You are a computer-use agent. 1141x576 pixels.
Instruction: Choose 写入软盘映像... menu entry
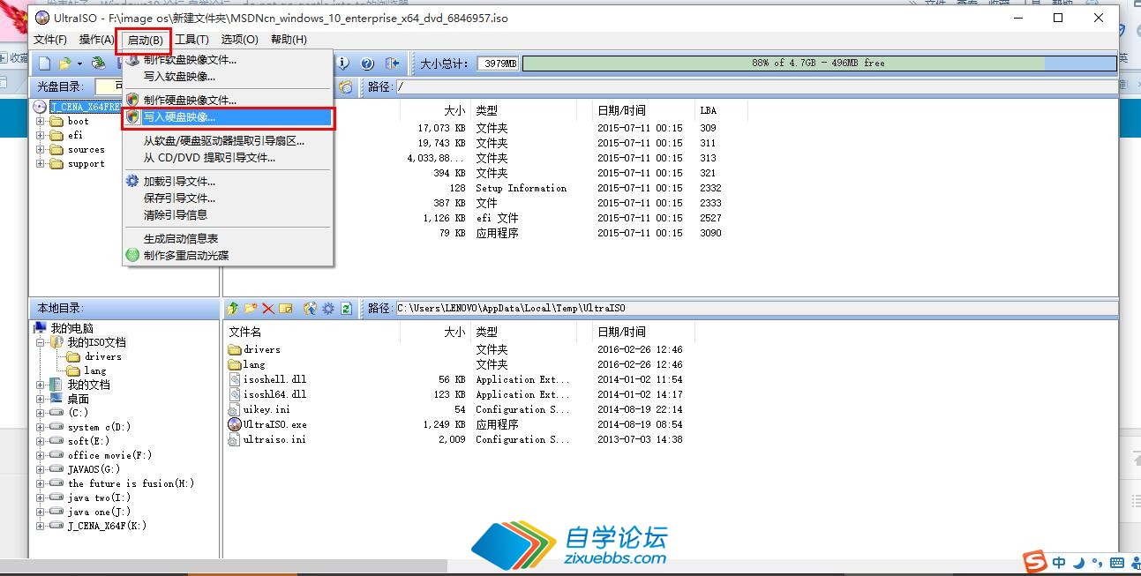click(228, 76)
